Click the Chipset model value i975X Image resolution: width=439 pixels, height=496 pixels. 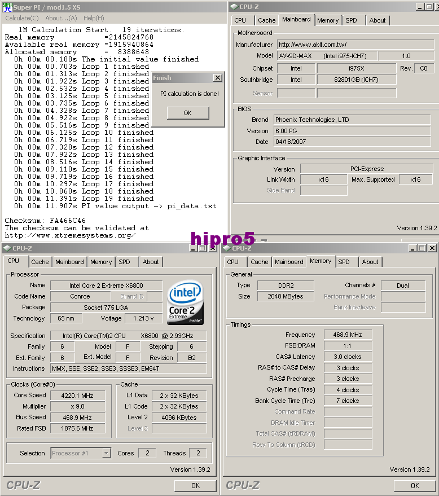[x=357, y=68]
